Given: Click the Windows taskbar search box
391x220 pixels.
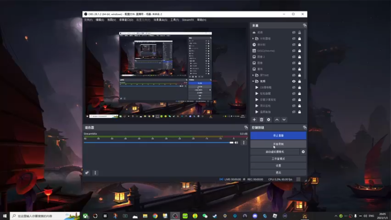Looking at the screenshot, I should pos(45,216).
